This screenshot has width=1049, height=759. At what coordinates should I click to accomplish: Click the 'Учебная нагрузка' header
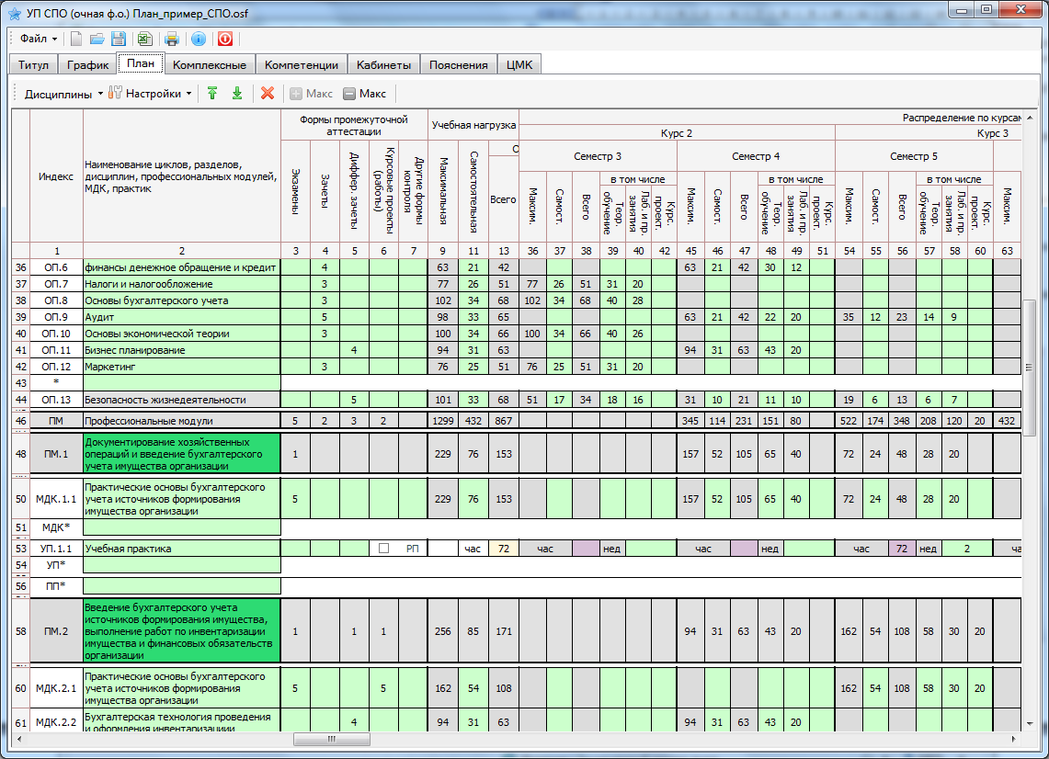tap(473, 125)
